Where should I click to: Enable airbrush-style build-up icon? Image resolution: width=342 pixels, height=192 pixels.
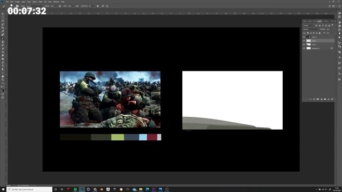pyautogui.click(x=77, y=6)
